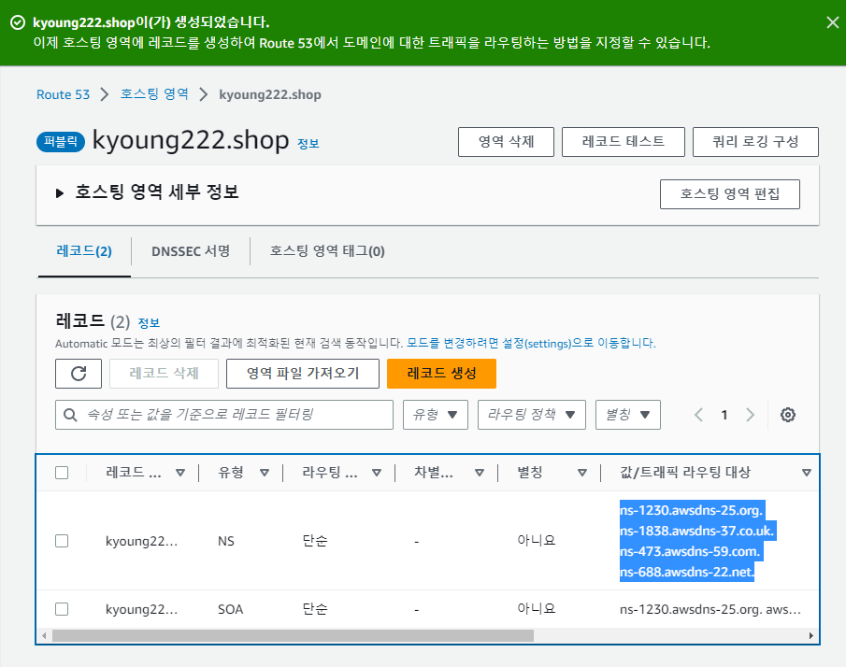The width and height of the screenshot is (846, 667).
Task: Click ns-1230.awsdns-25.org. in NS record
Action: click(692, 510)
